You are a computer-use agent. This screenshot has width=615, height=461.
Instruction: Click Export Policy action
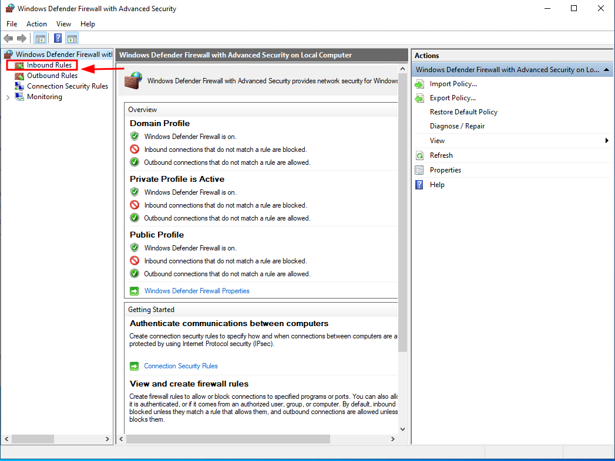point(453,98)
